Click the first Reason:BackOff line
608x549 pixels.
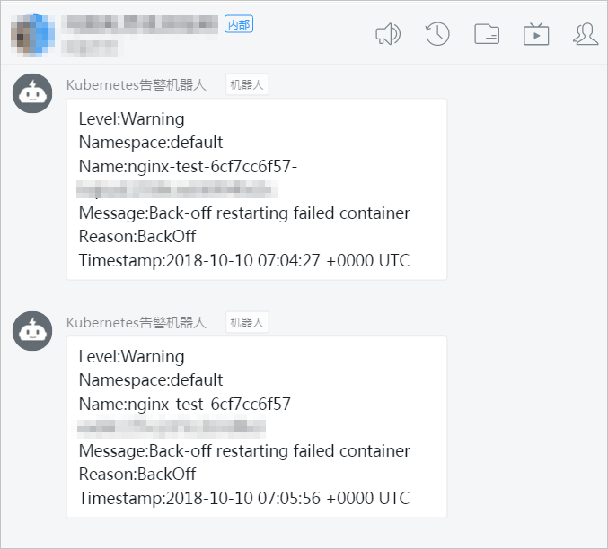click(x=137, y=236)
